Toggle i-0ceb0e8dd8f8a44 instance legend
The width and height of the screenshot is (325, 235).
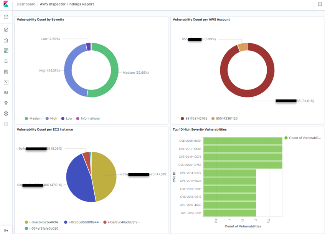[83, 222]
